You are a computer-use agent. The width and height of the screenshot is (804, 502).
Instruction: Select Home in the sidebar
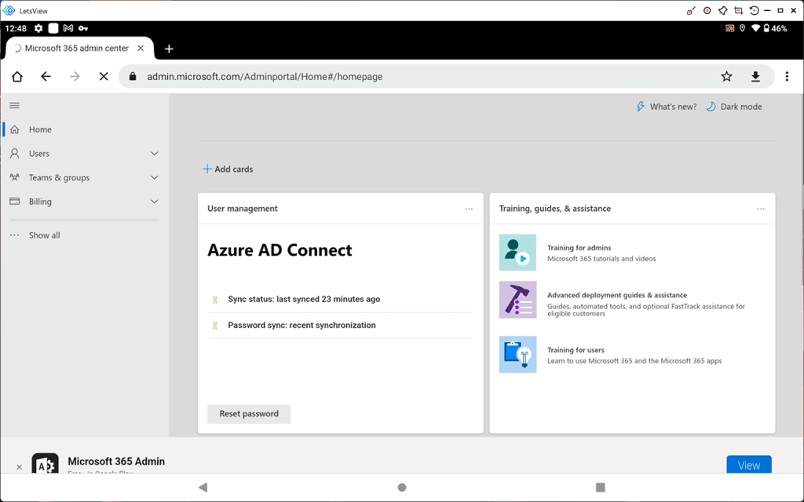40,130
